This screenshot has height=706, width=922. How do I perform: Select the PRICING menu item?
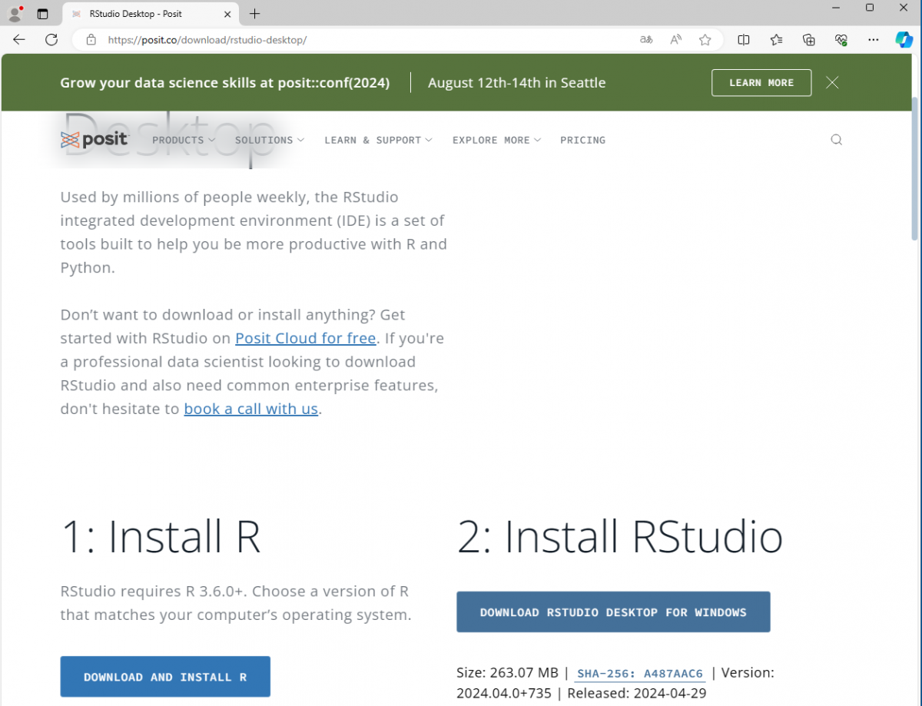pos(582,140)
